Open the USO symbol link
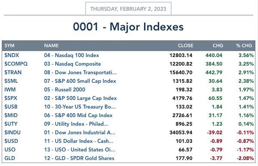Screen dimensions: 258x166 (10, 150)
